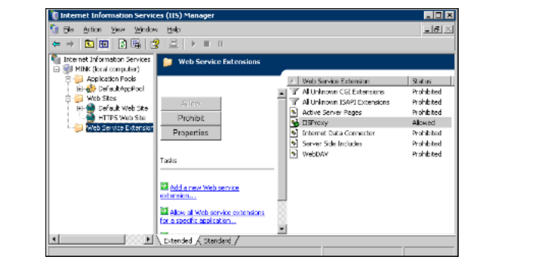Screen dimensions: 538x261
Task: Open the File menu
Action: [x=68, y=30]
